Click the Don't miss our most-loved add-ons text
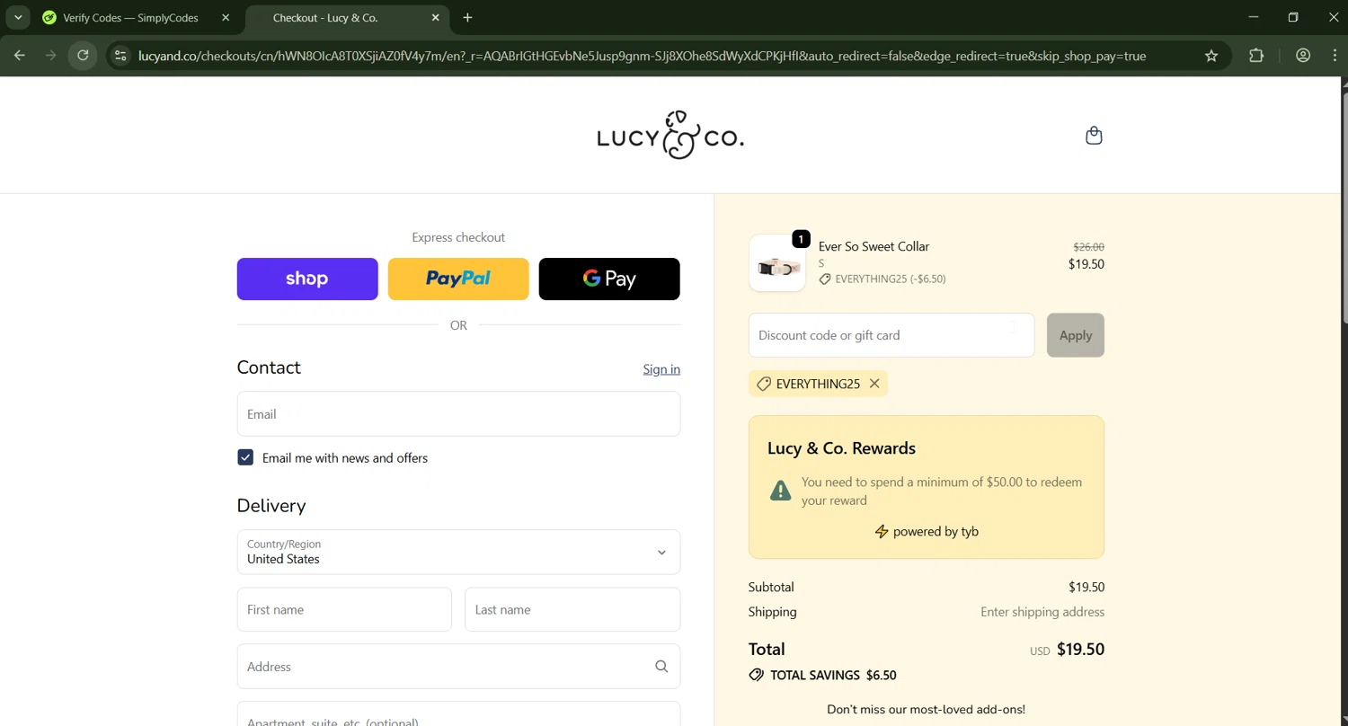 926,709
